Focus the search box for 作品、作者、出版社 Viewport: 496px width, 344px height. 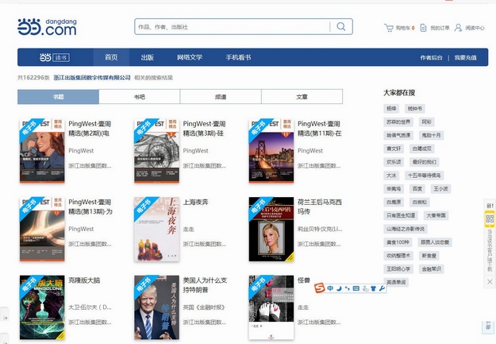(230, 27)
